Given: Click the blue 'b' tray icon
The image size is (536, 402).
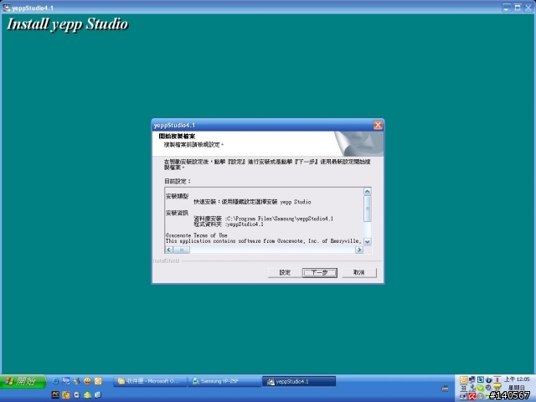Looking at the screenshot, I should click(x=489, y=379).
